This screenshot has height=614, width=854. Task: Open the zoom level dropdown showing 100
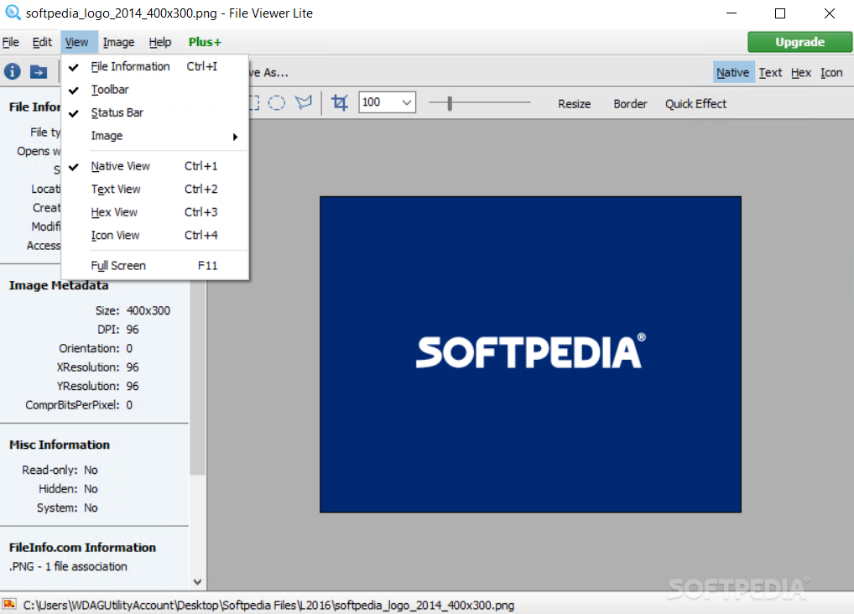(x=406, y=102)
